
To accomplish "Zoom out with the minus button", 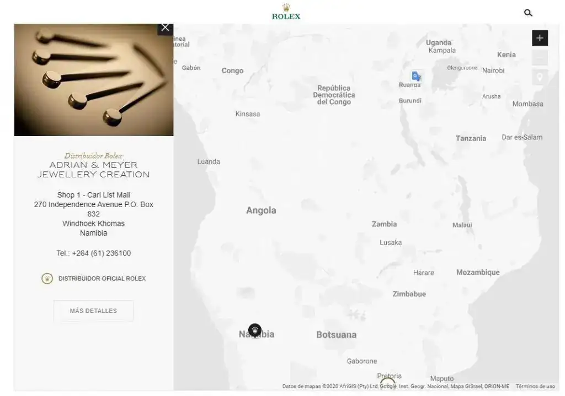I will (x=540, y=57).
